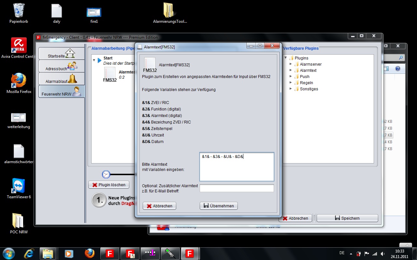Screen dimensions: 417x260
Task: Open Papierkorb recycle bin
Action: [19, 10]
